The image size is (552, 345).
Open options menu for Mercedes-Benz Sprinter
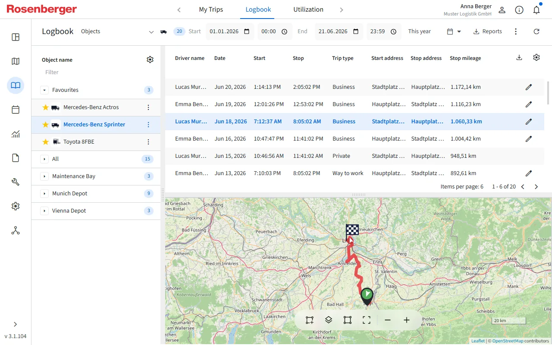[148, 125]
